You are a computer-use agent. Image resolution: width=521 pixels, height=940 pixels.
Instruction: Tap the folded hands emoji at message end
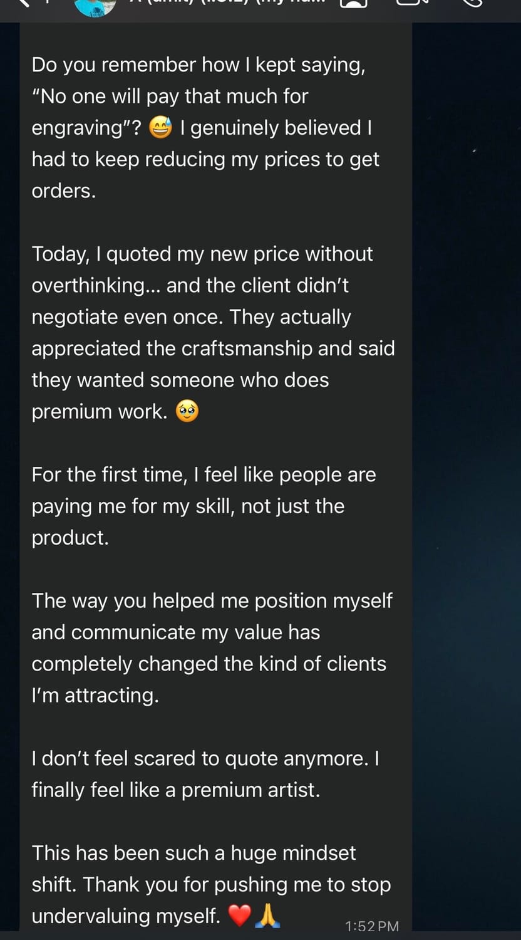click(x=267, y=916)
